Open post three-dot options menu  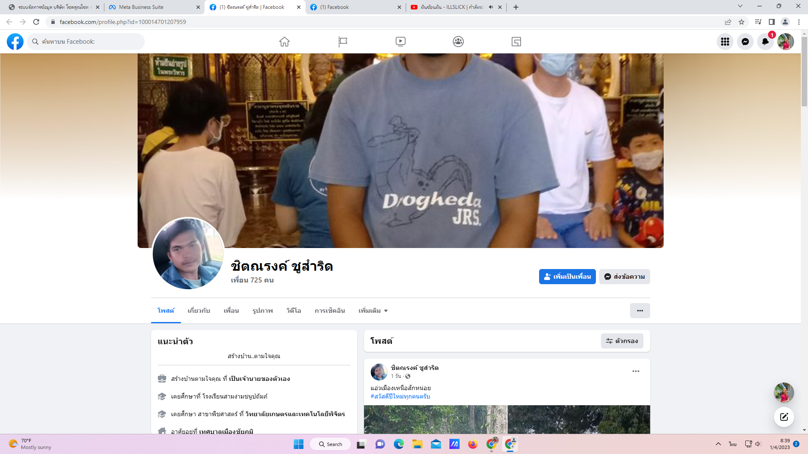[x=635, y=371]
